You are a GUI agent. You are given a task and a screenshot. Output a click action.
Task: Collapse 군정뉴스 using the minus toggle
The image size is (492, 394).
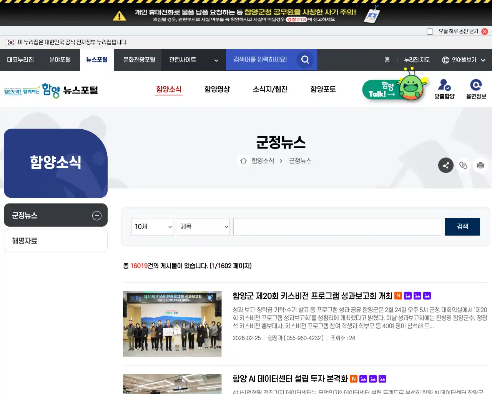pos(97,215)
